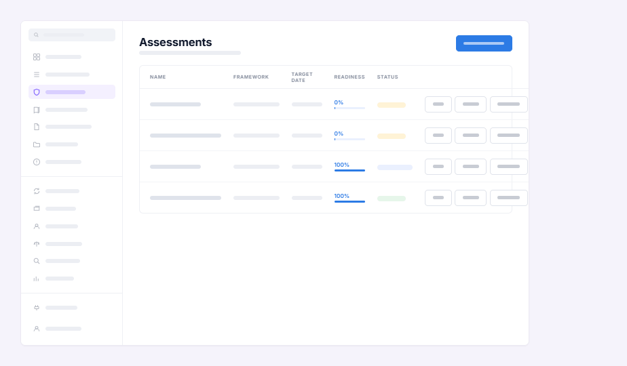Viewport: 627px width, 366px height.
Task: Click the blue primary button beside Assessments title
Action: coord(484,43)
